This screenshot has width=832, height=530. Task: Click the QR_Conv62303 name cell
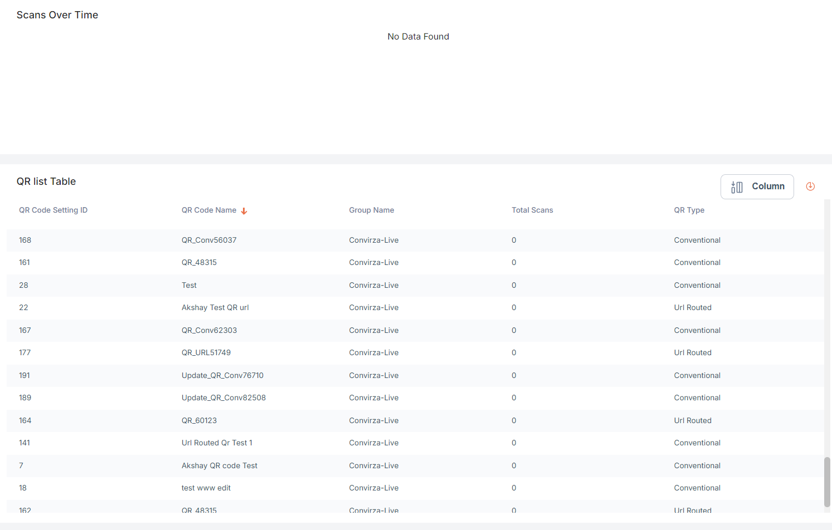pyautogui.click(x=209, y=331)
